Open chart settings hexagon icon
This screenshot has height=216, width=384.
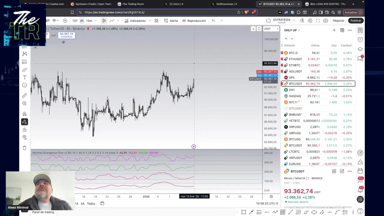pos(310,21)
